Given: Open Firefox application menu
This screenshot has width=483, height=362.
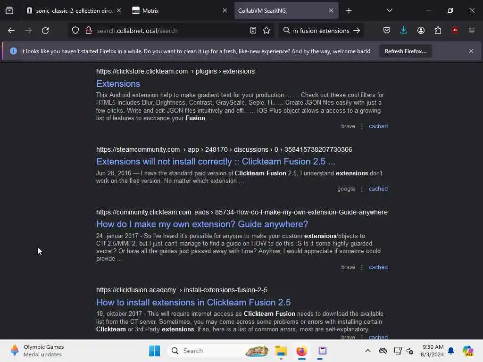Looking at the screenshot, I should click(x=471, y=30).
